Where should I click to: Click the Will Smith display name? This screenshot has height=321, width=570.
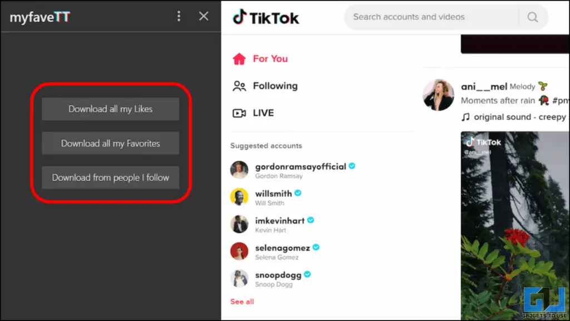pyautogui.click(x=269, y=204)
